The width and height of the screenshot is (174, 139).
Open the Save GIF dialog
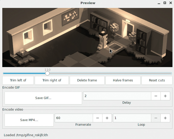[x=43, y=98]
